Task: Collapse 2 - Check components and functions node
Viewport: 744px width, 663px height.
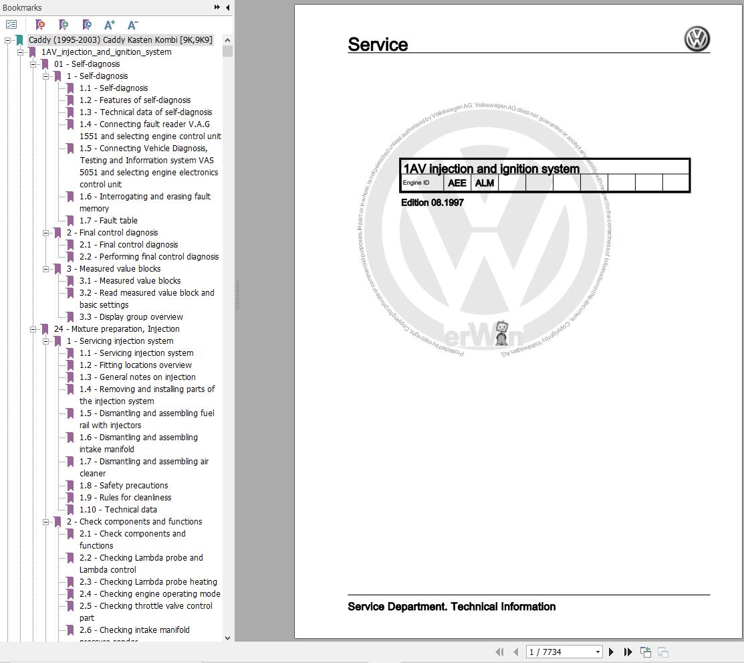Action: click(46, 521)
